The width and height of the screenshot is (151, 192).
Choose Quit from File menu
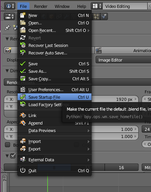[x=54, y=171]
